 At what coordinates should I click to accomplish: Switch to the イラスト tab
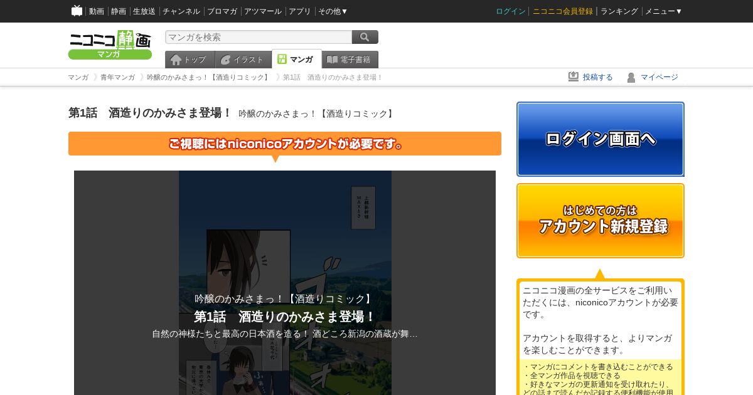coord(243,60)
